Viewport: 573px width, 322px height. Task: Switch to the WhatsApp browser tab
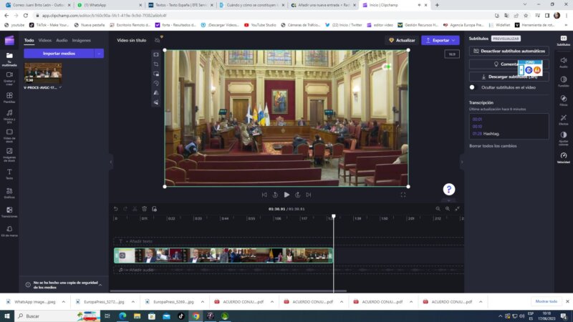[109, 5]
